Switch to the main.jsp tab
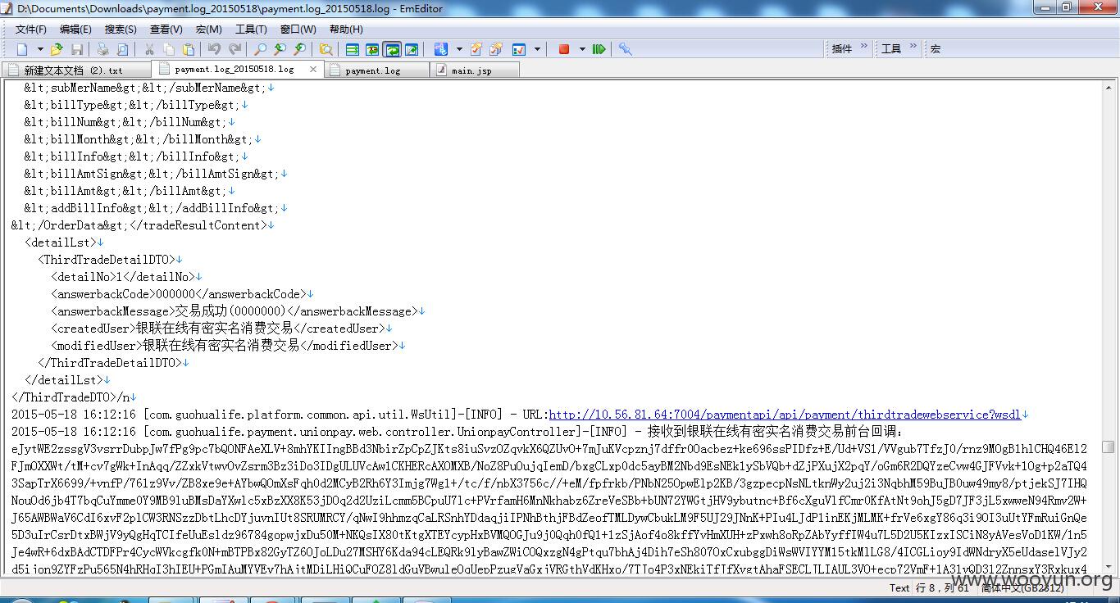 point(475,70)
